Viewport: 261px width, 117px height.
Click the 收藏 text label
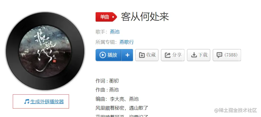[151, 55]
